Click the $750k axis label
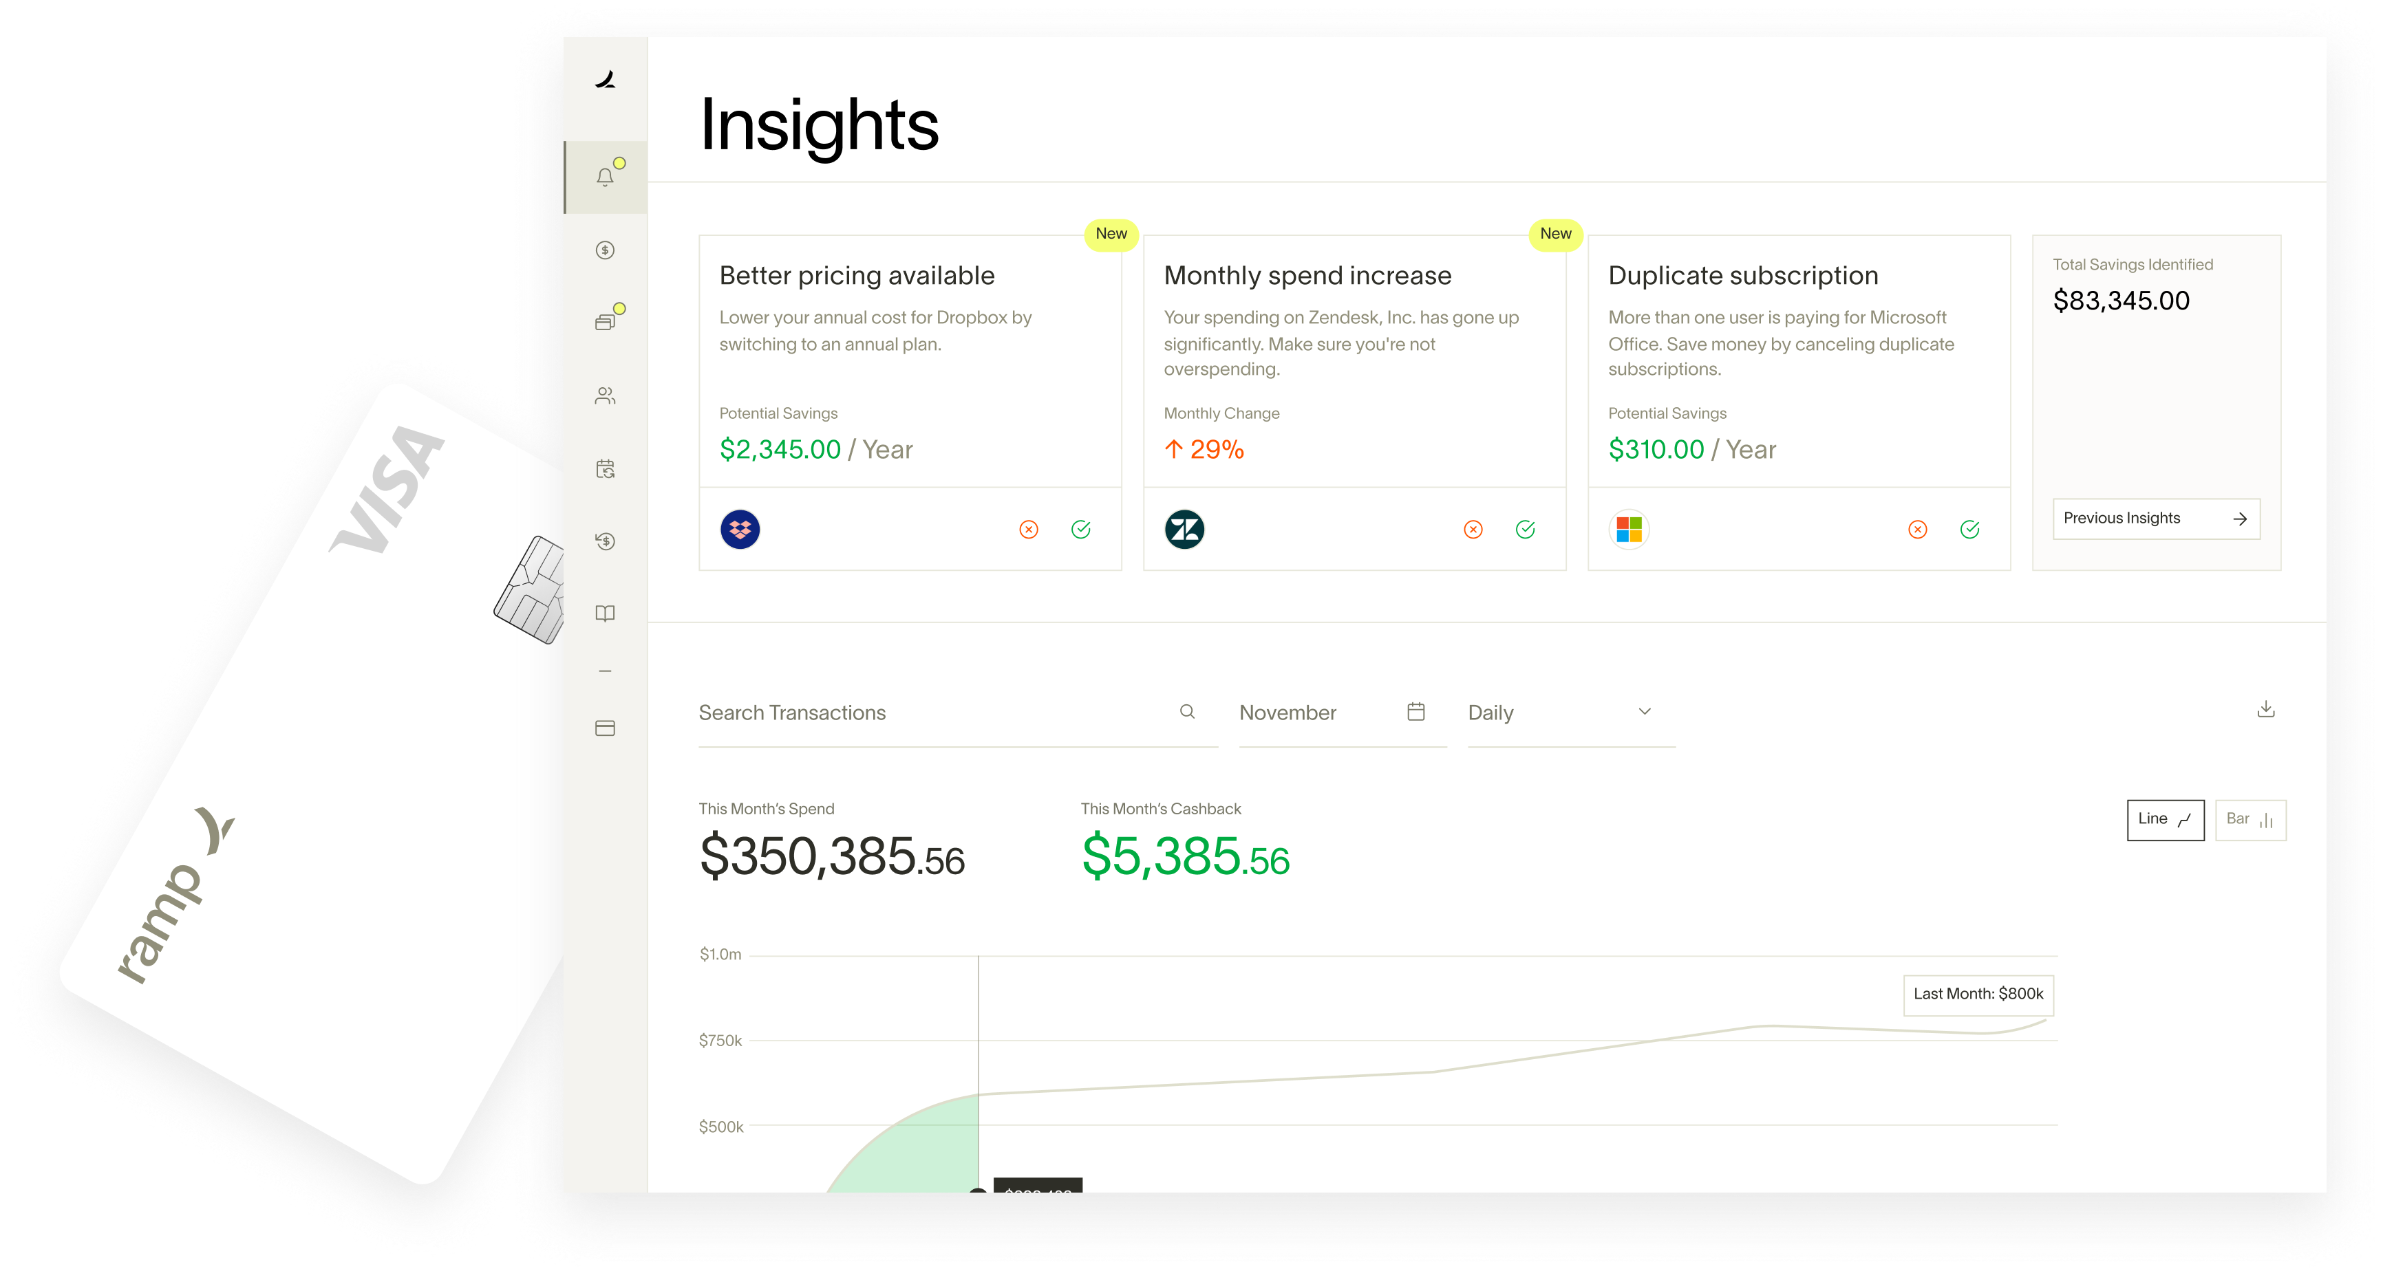The image size is (2383, 1271). click(x=720, y=1041)
